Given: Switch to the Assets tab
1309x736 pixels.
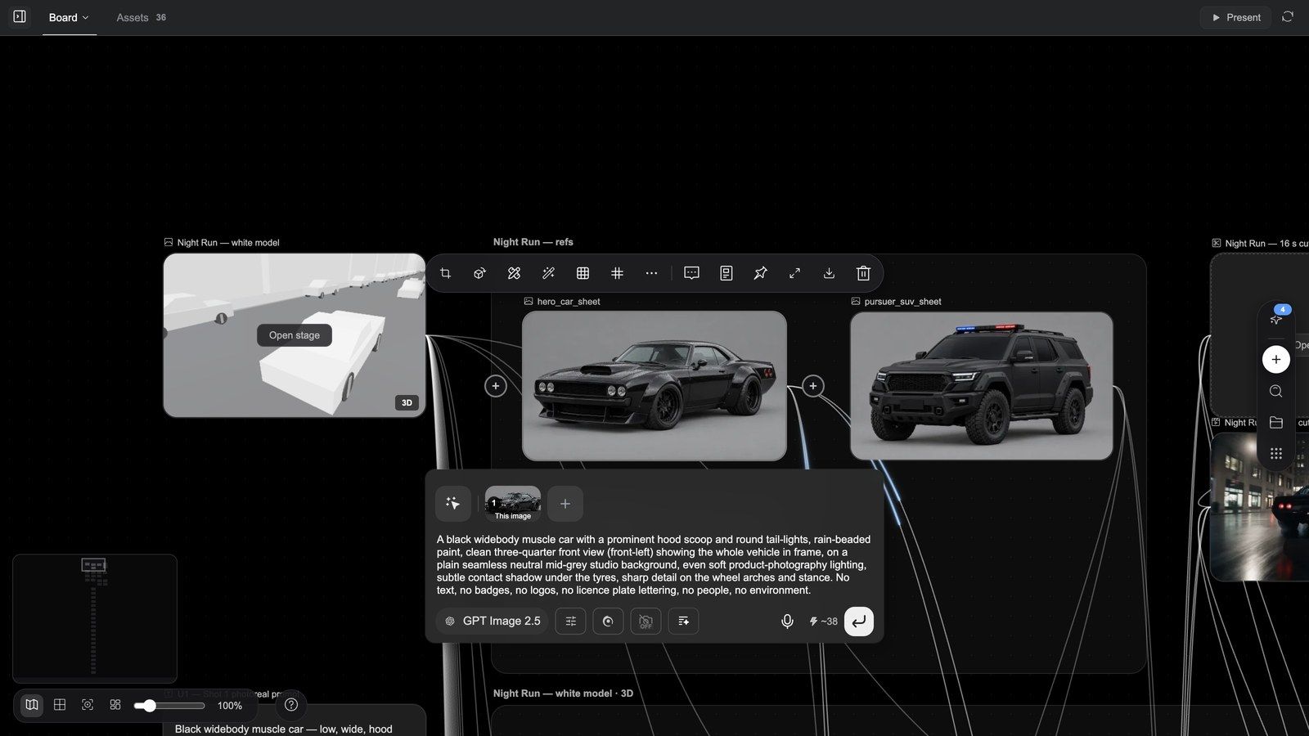Looking at the screenshot, I should coord(141,17).
